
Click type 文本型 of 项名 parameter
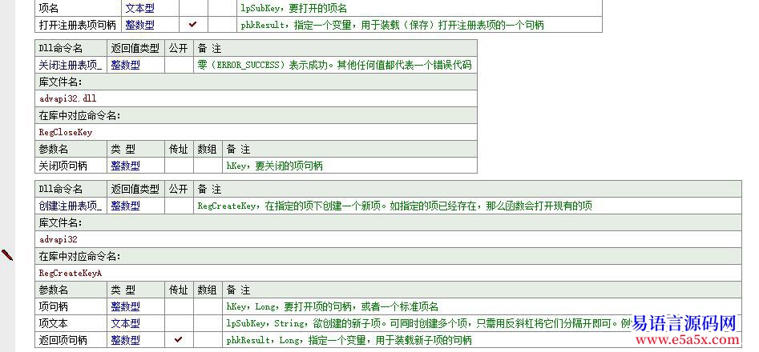[x=140, y=8]
